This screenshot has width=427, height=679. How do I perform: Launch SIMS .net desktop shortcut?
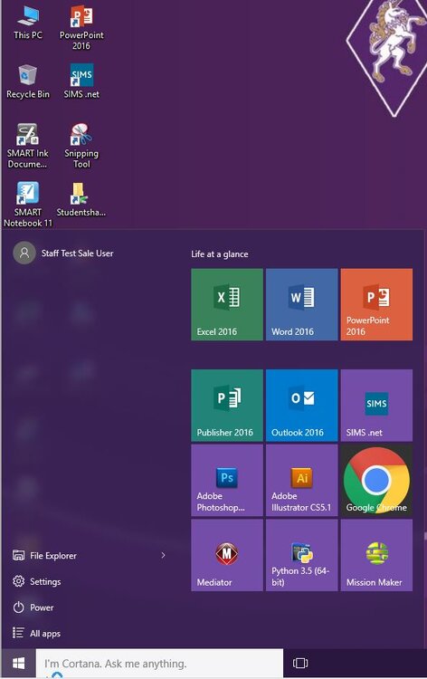point(81,81)
